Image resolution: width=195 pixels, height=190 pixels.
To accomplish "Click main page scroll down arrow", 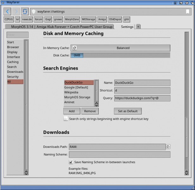I will [186, 174].
